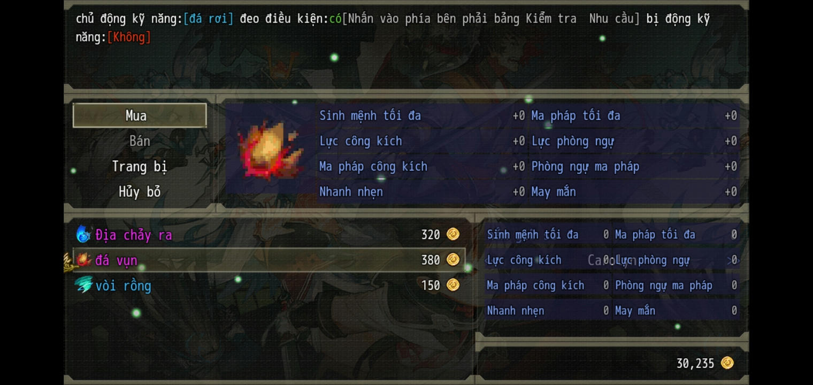Click the gold coin next to price 380

point(453,259)
